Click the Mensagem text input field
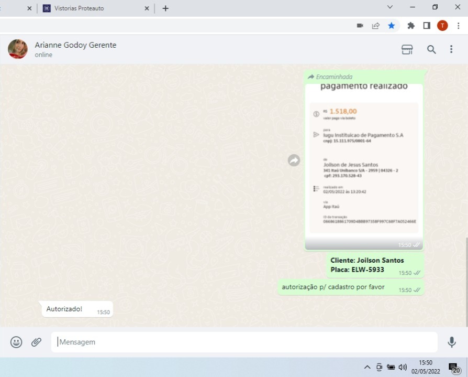This screenshot has width=468, height=377. click(243, 342)
